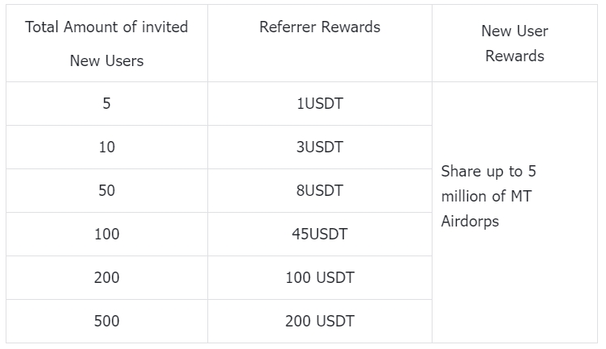Click the word 'Airdorps' in rewards cell
The image size is (606, 349).
(x=470, y=222)
